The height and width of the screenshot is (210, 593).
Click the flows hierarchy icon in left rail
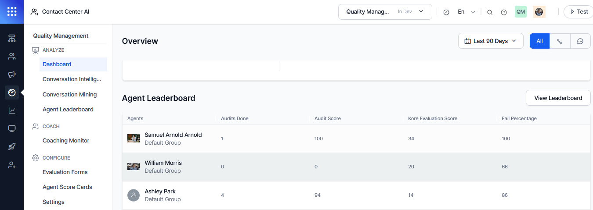12,38
